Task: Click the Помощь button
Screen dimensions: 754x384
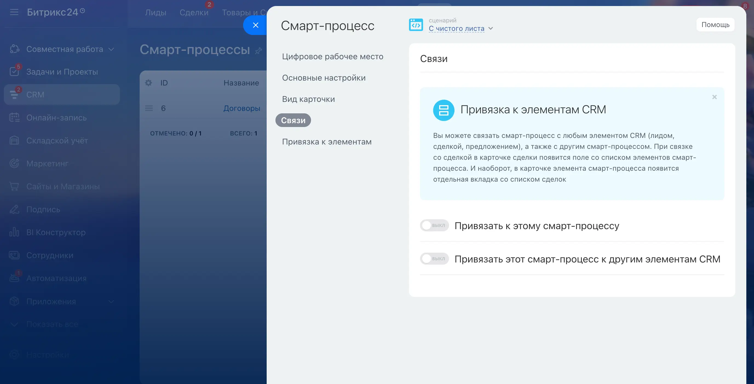Action: pyautogui.click(x=715, y=25)
